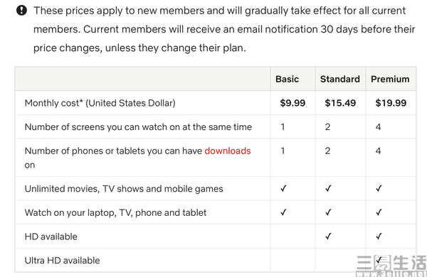Click Standard checkmark for watch on laptop row
The height and width of the screenshot is (277, 427).
[x=328, y=212]
